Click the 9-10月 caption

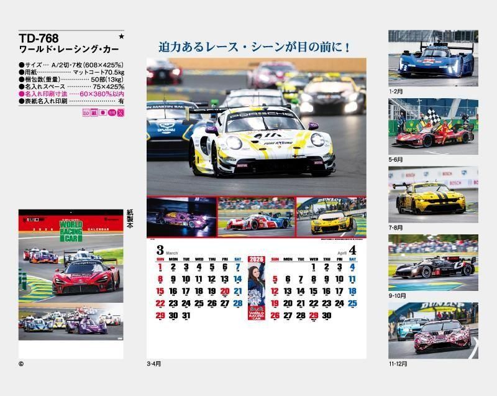click(397, 296)
